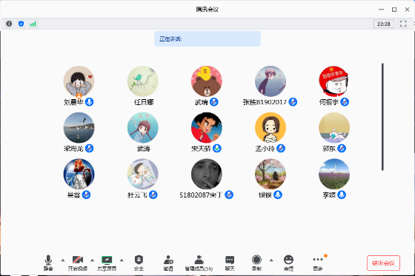Open the 安全 security shield menu
The image size is (415, 276).
[139, 263]
